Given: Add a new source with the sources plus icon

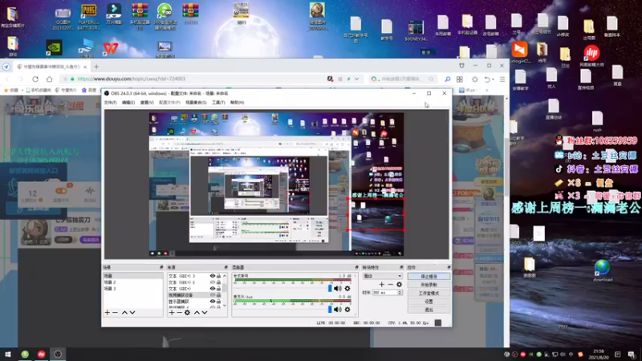Looking at the screenshot, I should click(x=172, y=313).
